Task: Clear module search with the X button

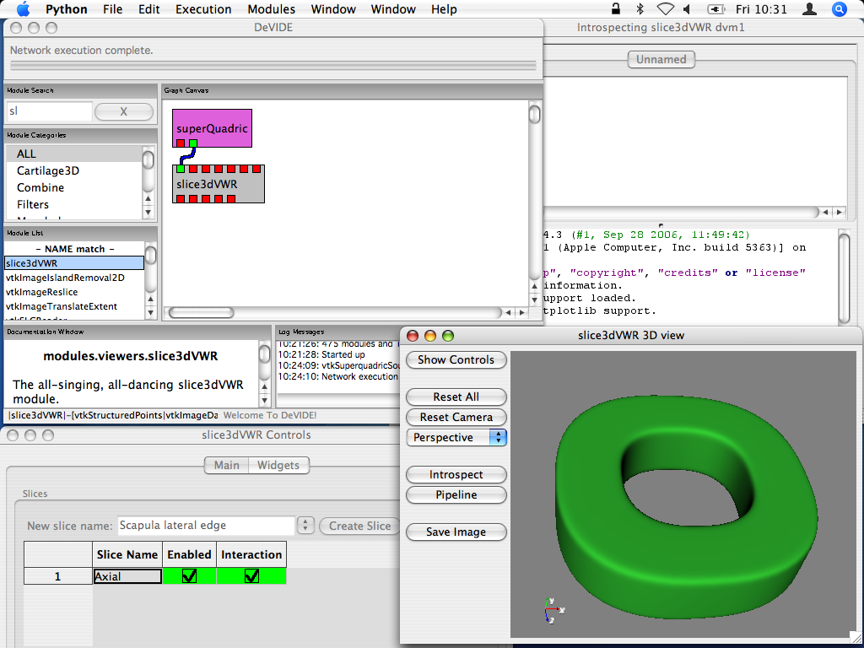Action: pyautogui.click(x=124, y=111)
